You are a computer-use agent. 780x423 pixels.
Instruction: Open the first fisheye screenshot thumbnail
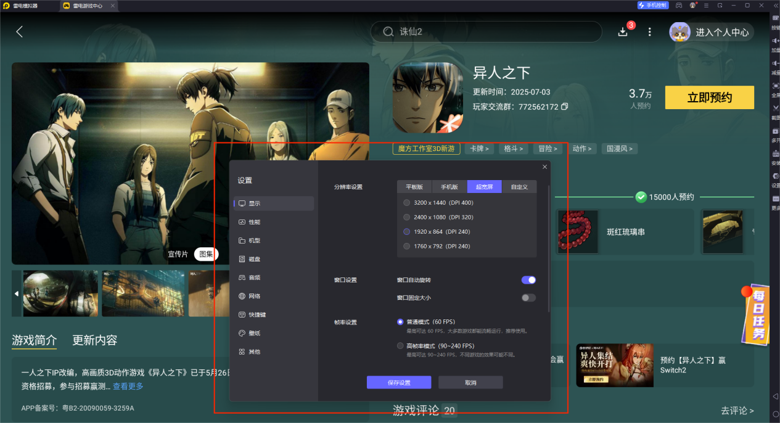click(x=60, y=294)
